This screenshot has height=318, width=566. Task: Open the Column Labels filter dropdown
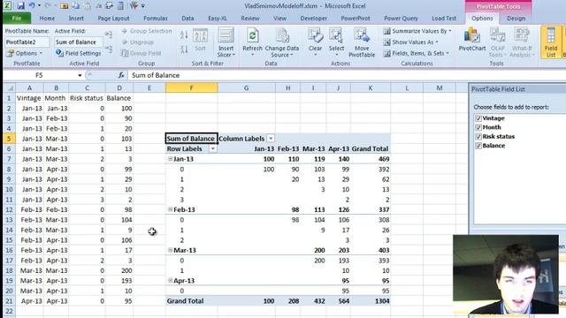271,139
